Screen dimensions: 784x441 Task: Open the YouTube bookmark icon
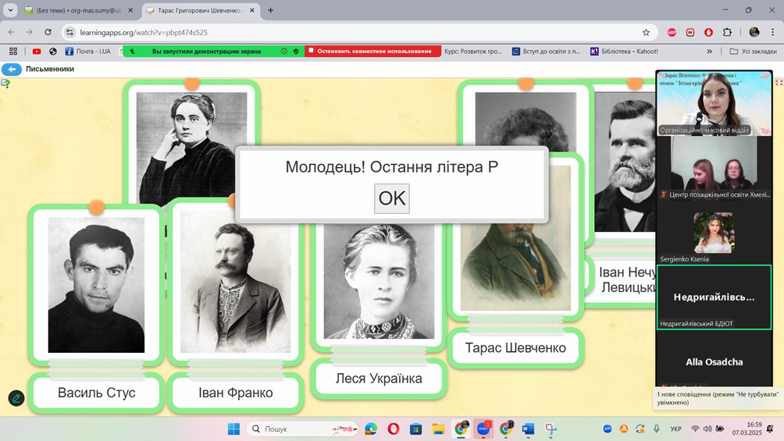[x=37, y=52]
